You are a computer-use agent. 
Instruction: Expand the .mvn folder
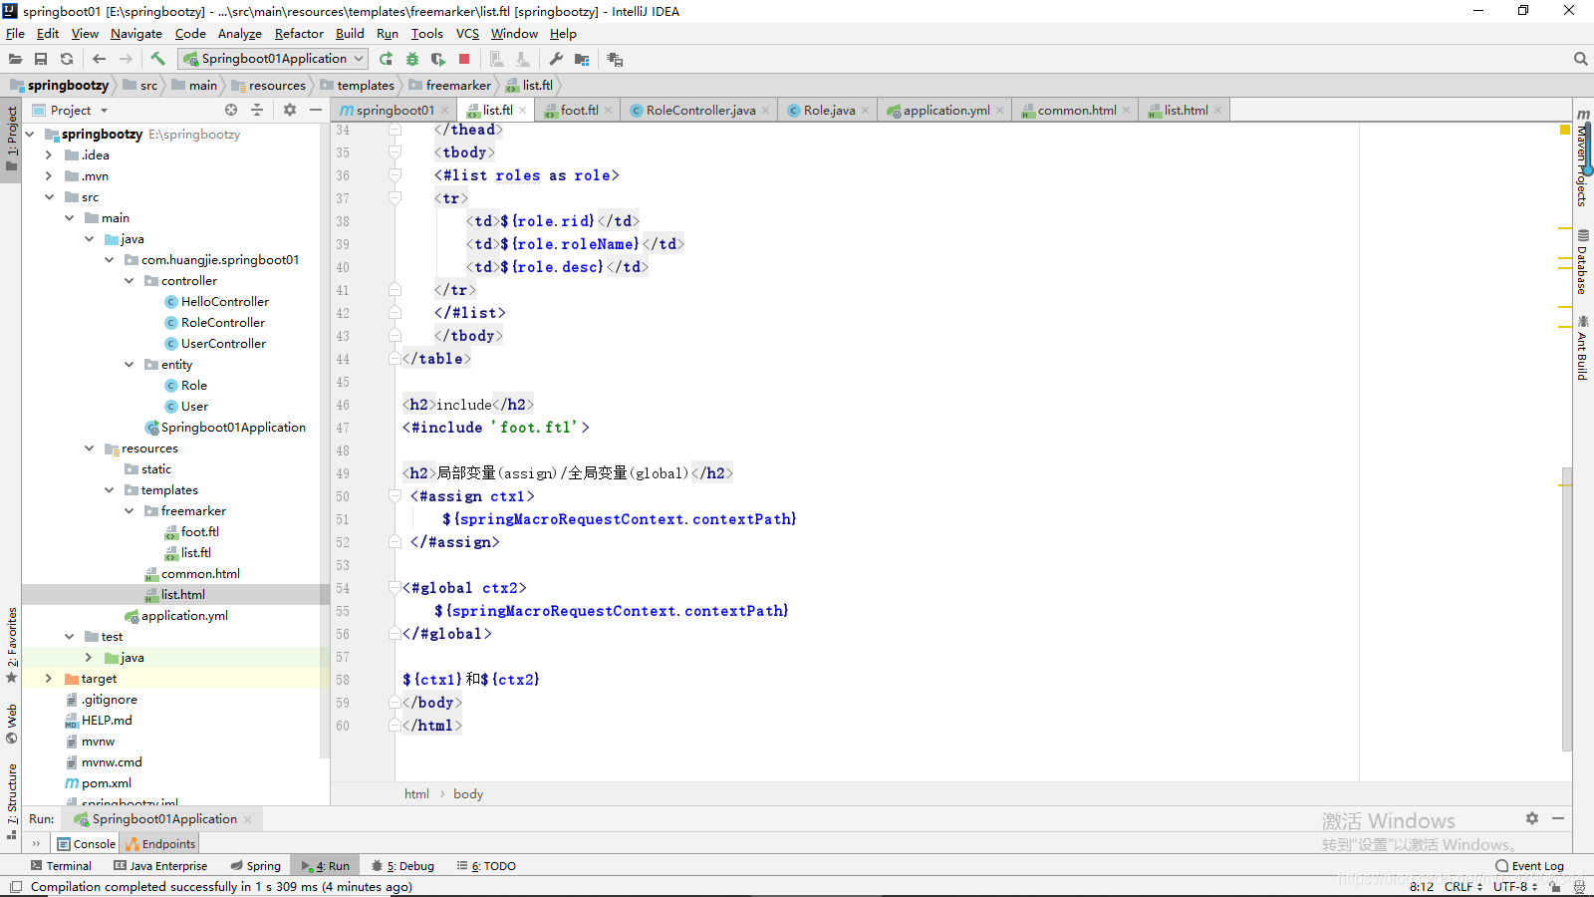pyautogui.click(x=48, y=175)
